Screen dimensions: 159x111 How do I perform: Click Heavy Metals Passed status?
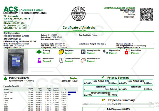(x=91, y=53)
